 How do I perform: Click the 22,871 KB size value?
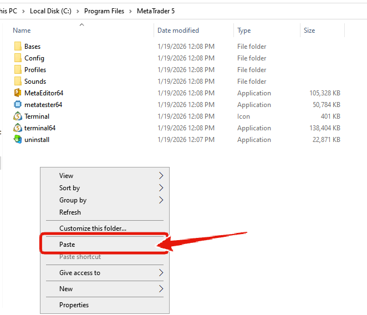tap(327, 140)
